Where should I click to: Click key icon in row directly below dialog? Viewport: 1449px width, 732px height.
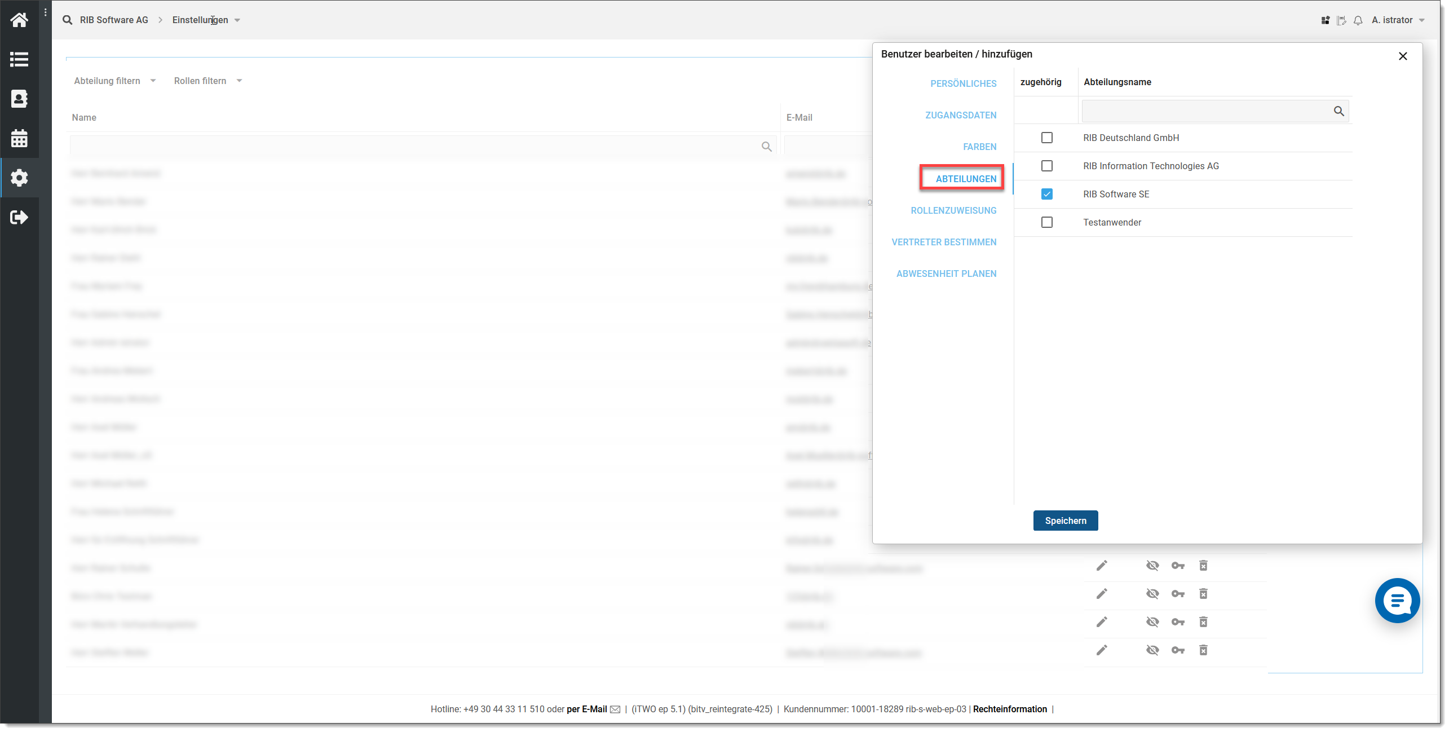click(1178, 566)
